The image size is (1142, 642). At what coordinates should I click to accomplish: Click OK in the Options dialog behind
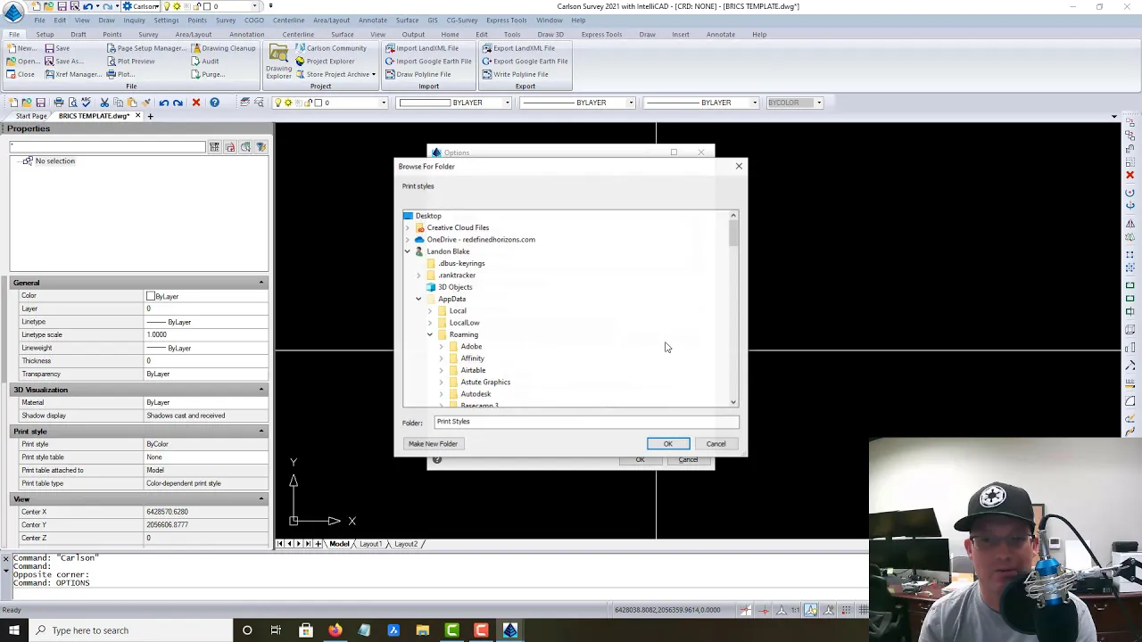(x=640, y=460)
